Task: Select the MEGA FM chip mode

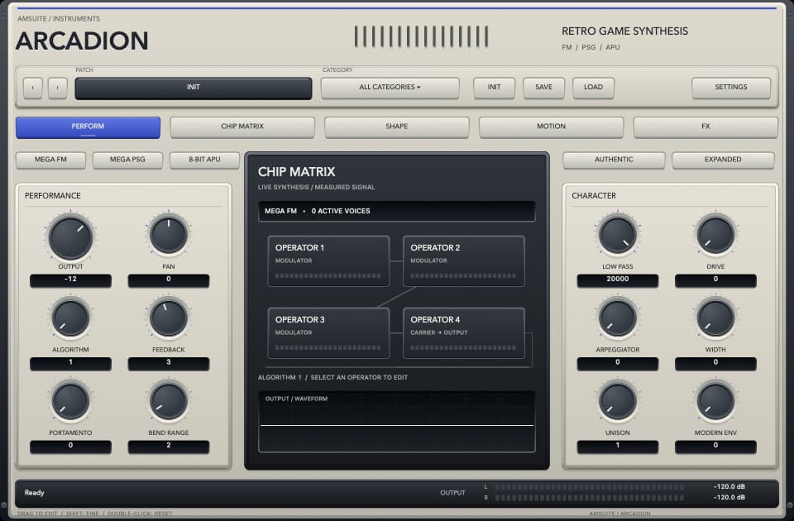Action: [x=50, y=160]
